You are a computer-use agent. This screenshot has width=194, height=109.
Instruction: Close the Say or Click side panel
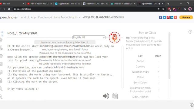(190, 32)
